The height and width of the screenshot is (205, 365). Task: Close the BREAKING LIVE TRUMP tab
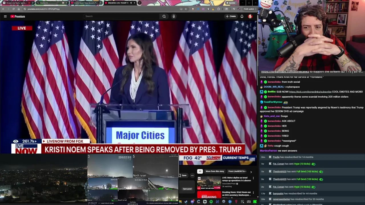tap(134, 3)
